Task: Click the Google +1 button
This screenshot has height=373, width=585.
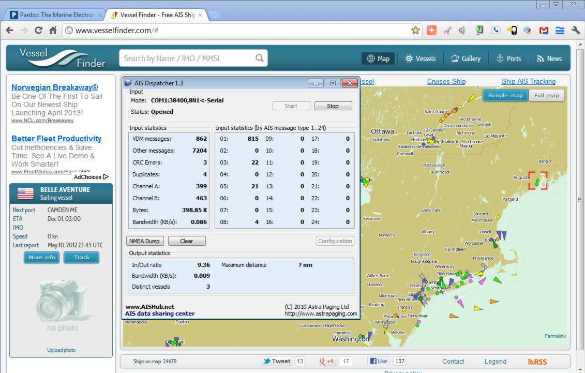Action: (327, 361)
